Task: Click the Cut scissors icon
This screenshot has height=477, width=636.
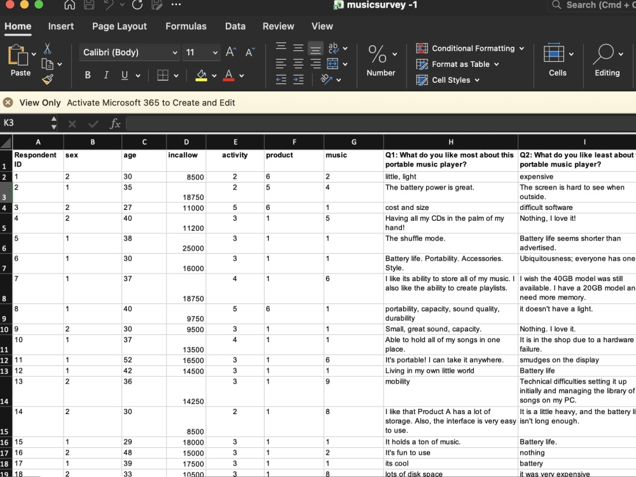Action: click(x=48, y=49)
